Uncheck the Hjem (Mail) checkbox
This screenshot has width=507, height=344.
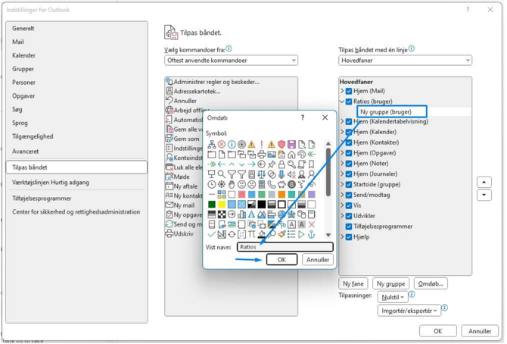pyautogui.click(x=349, y=91)
